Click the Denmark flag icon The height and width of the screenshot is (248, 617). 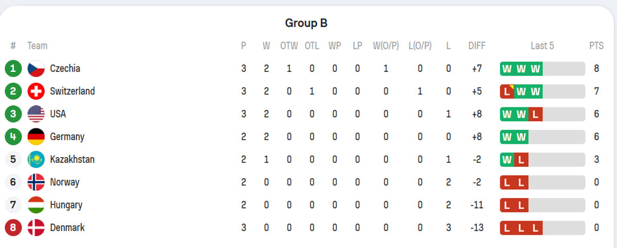36,227
